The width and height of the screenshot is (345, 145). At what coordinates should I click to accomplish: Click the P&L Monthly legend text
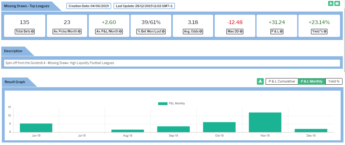pyautogui.click(x=177, y=103)
